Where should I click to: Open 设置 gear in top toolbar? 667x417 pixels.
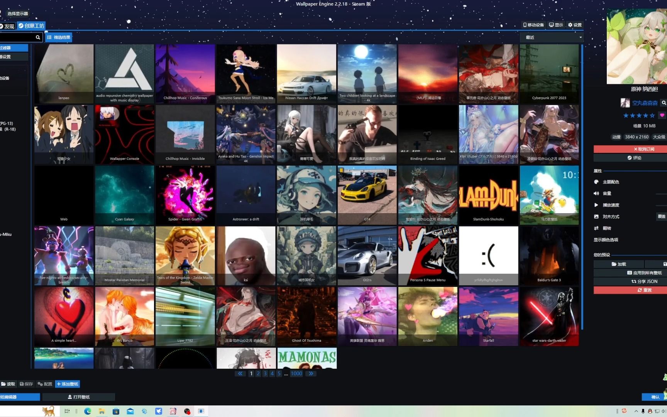tap(575, 25)
